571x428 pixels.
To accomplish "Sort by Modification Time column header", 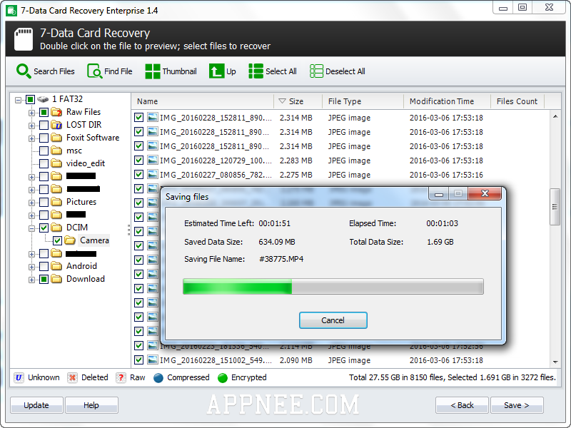I will 448,101.
